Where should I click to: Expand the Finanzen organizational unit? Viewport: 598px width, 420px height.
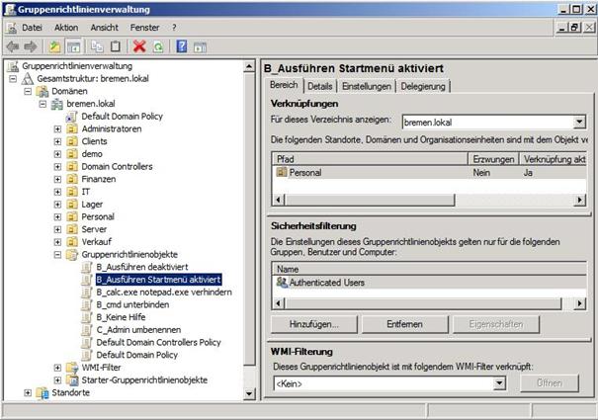(x=57, y=179)
